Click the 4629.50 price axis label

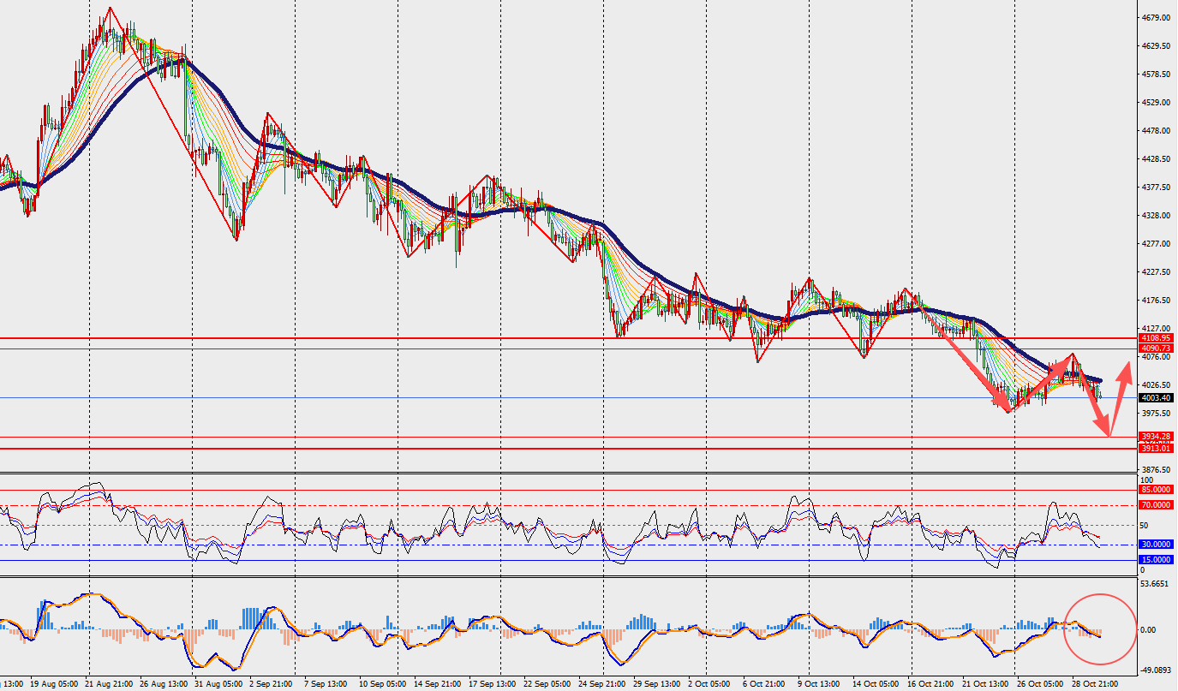tap(1156, 46)
